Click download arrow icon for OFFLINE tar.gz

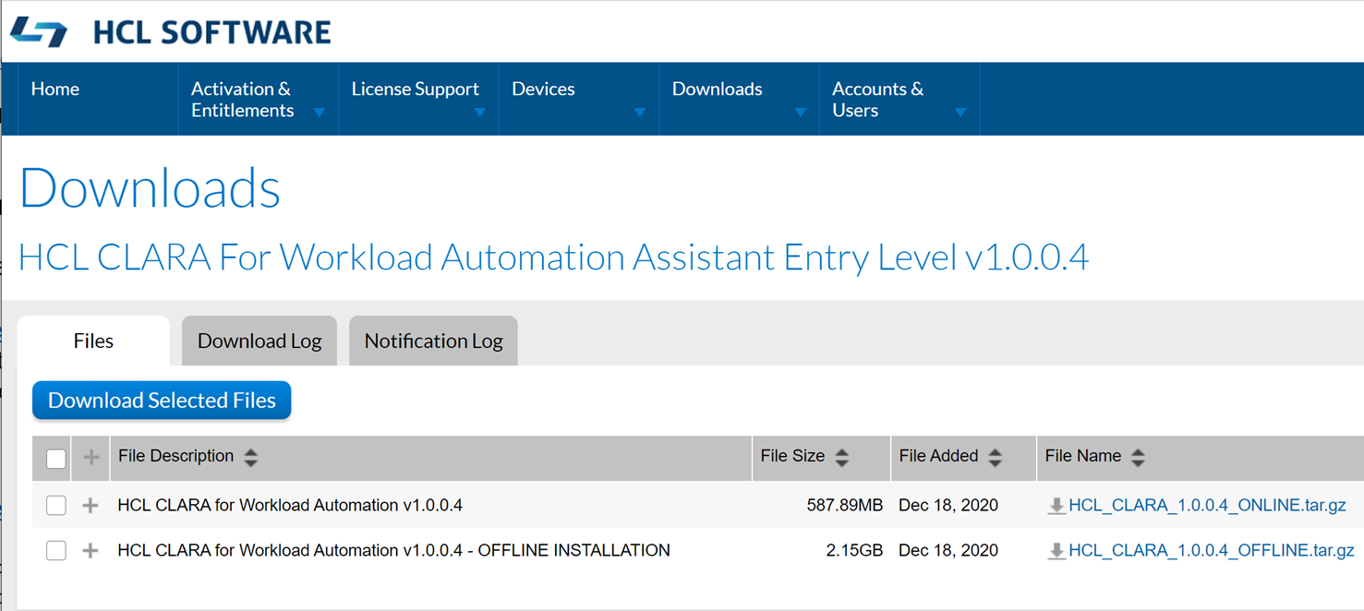(1056, 551)
